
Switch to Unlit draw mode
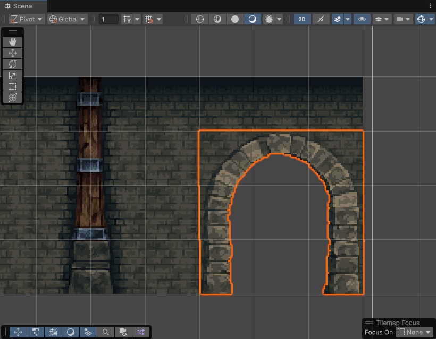point(235,19)
